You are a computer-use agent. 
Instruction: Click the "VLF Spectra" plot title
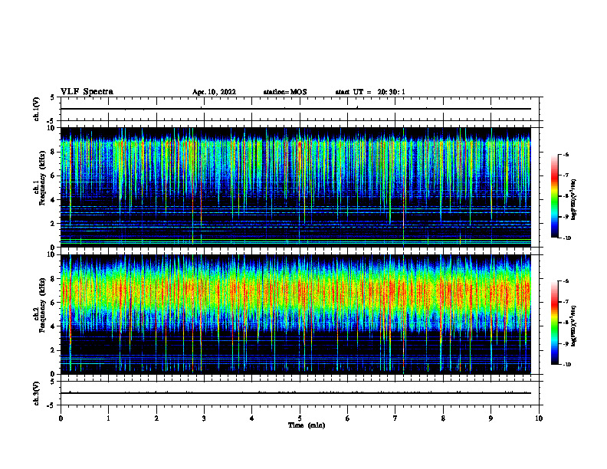click(x=87, y=92)
